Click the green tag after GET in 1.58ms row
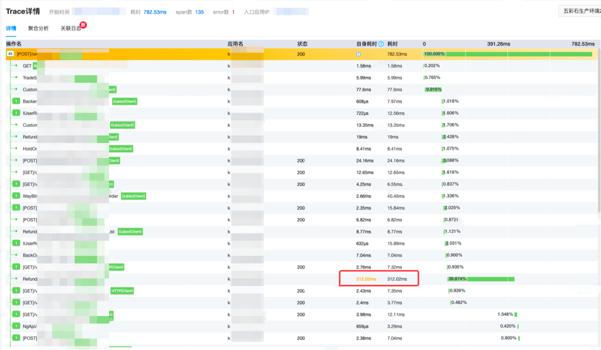The height and width of the screenshot is (350, 601). pyautogui.click(x=35, y=66)
